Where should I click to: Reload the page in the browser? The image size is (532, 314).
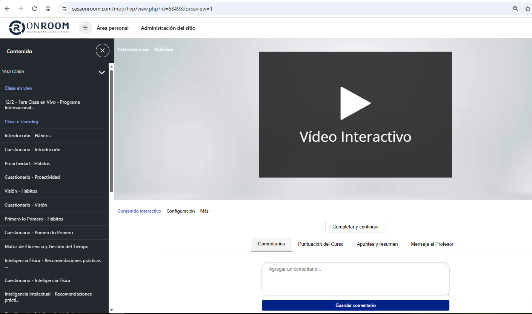click(34, 9)
